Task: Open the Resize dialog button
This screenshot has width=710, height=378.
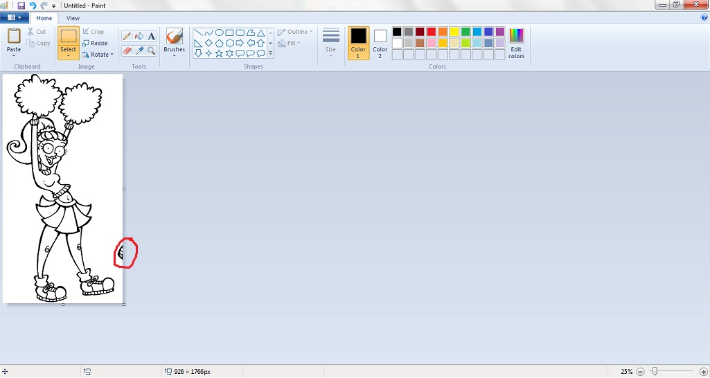Action: [95, 43]
